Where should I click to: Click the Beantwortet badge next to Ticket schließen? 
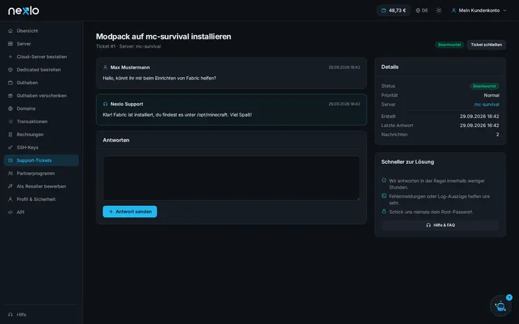pyautogui.click(x=450, y=45)
